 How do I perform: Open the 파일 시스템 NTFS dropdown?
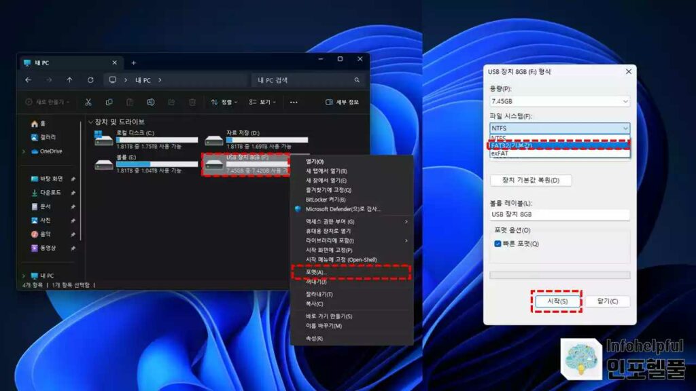pyautogui.click(x=560, y=128)
